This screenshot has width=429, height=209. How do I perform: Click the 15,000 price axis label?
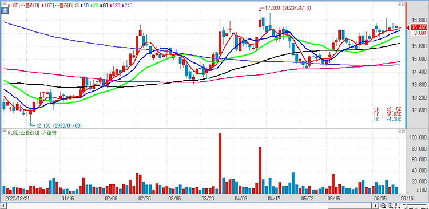(419, 59)
